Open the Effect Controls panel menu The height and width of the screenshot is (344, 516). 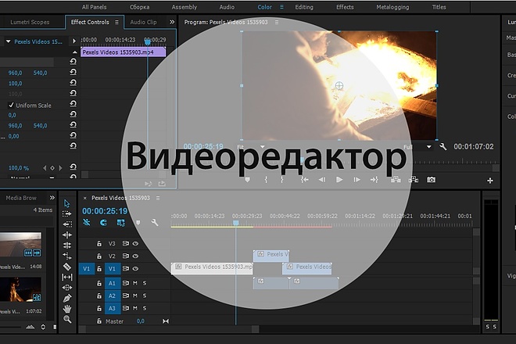(x=116, y=22)
